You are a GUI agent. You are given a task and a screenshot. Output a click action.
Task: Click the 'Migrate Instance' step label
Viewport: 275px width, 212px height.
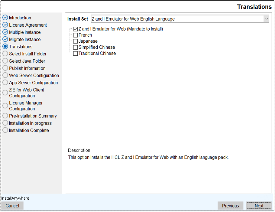(25, 39)
